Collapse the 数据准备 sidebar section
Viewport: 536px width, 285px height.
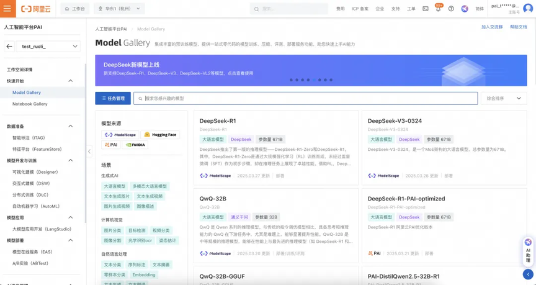coord(70,126)
